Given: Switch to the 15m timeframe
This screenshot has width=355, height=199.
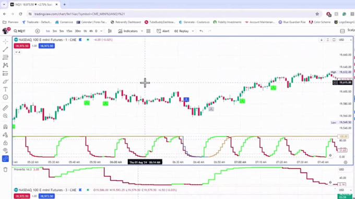Looking at the screenshot, I should pos(69,31).
